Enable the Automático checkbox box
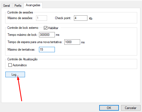 (x=10, y=65)
